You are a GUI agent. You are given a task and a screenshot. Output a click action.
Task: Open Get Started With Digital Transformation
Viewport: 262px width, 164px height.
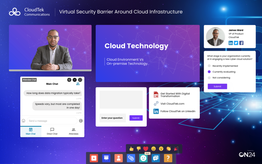click(175, 95)
